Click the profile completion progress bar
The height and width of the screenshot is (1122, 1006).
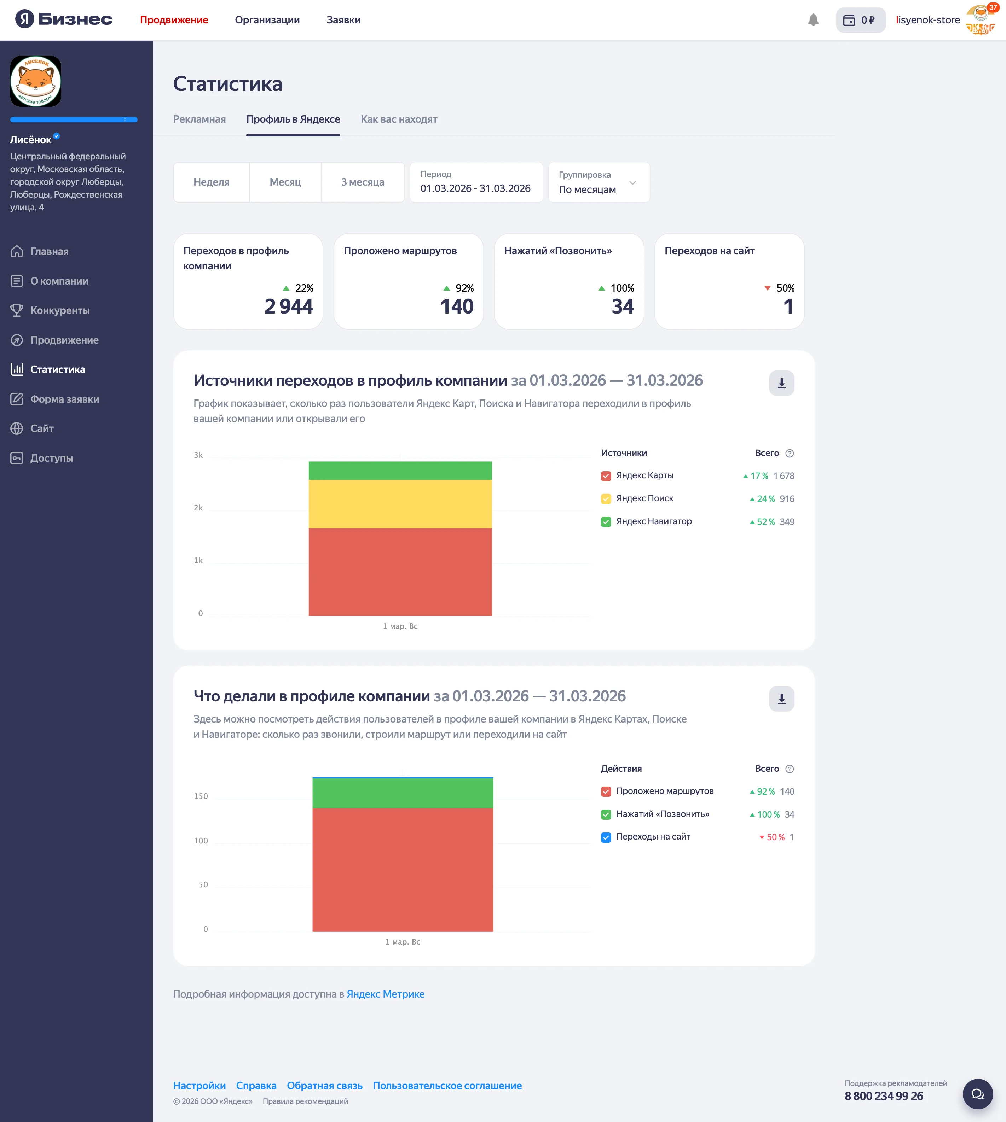pos(74,119)
